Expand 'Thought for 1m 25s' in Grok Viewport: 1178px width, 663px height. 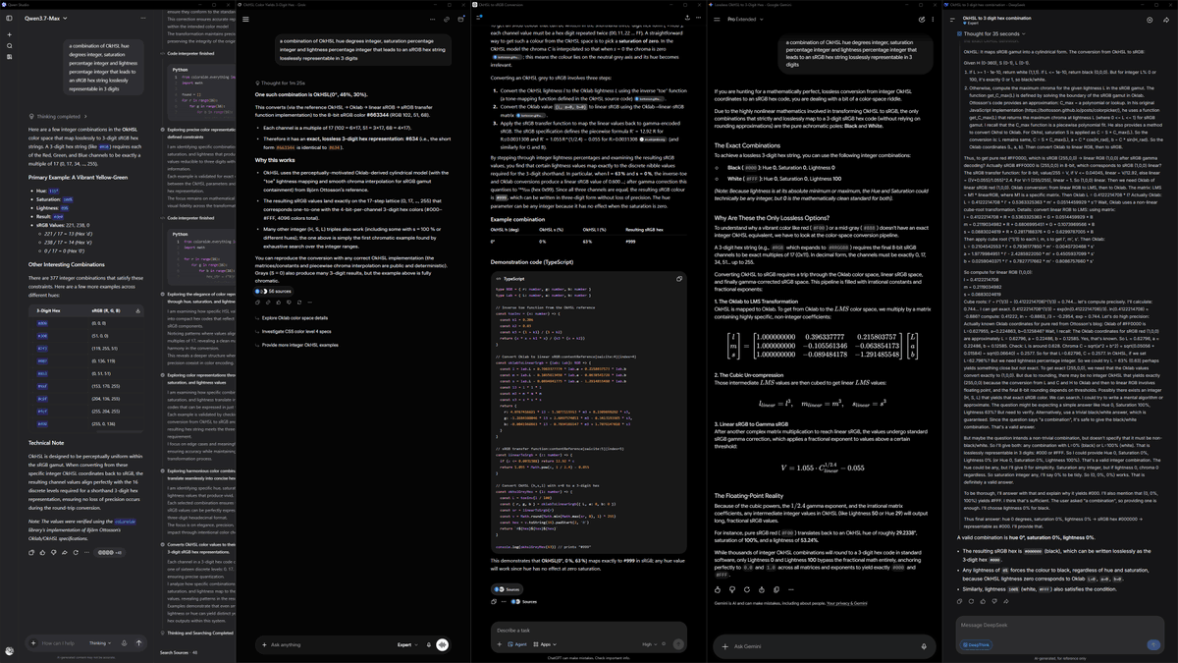[279, 85]
